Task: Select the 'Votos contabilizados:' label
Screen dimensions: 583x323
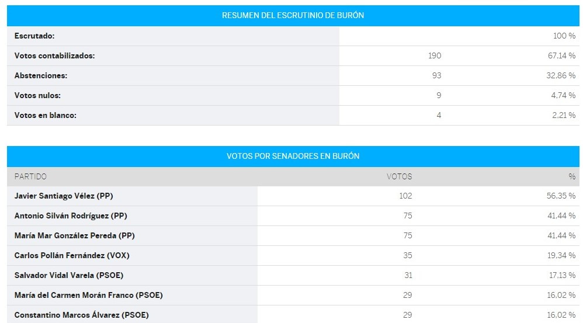Action: [x=55, y=55]
